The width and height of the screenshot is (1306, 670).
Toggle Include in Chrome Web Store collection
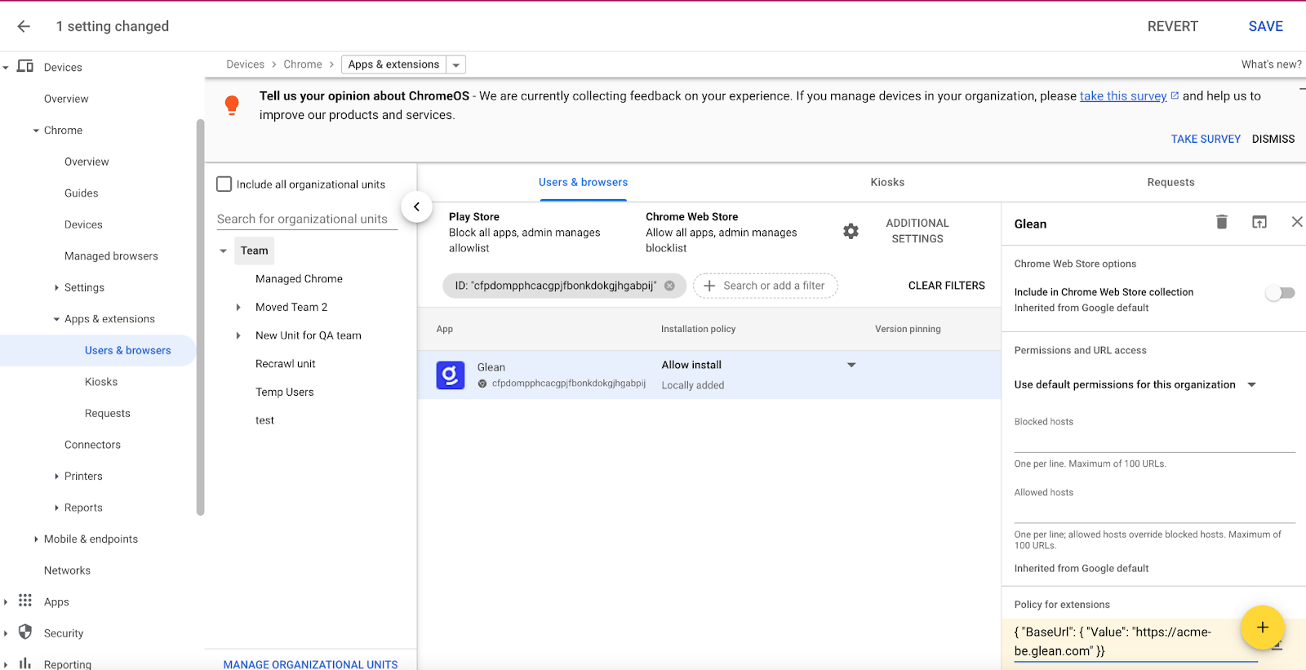pos(1280,293)
